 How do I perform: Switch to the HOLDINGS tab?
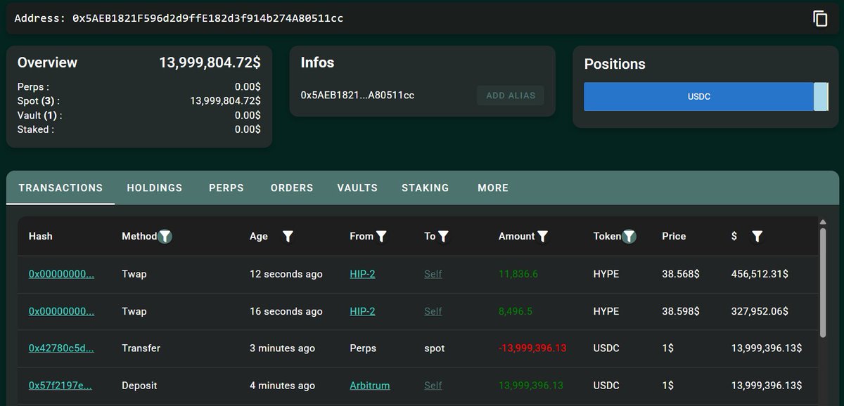click(154, 188)
